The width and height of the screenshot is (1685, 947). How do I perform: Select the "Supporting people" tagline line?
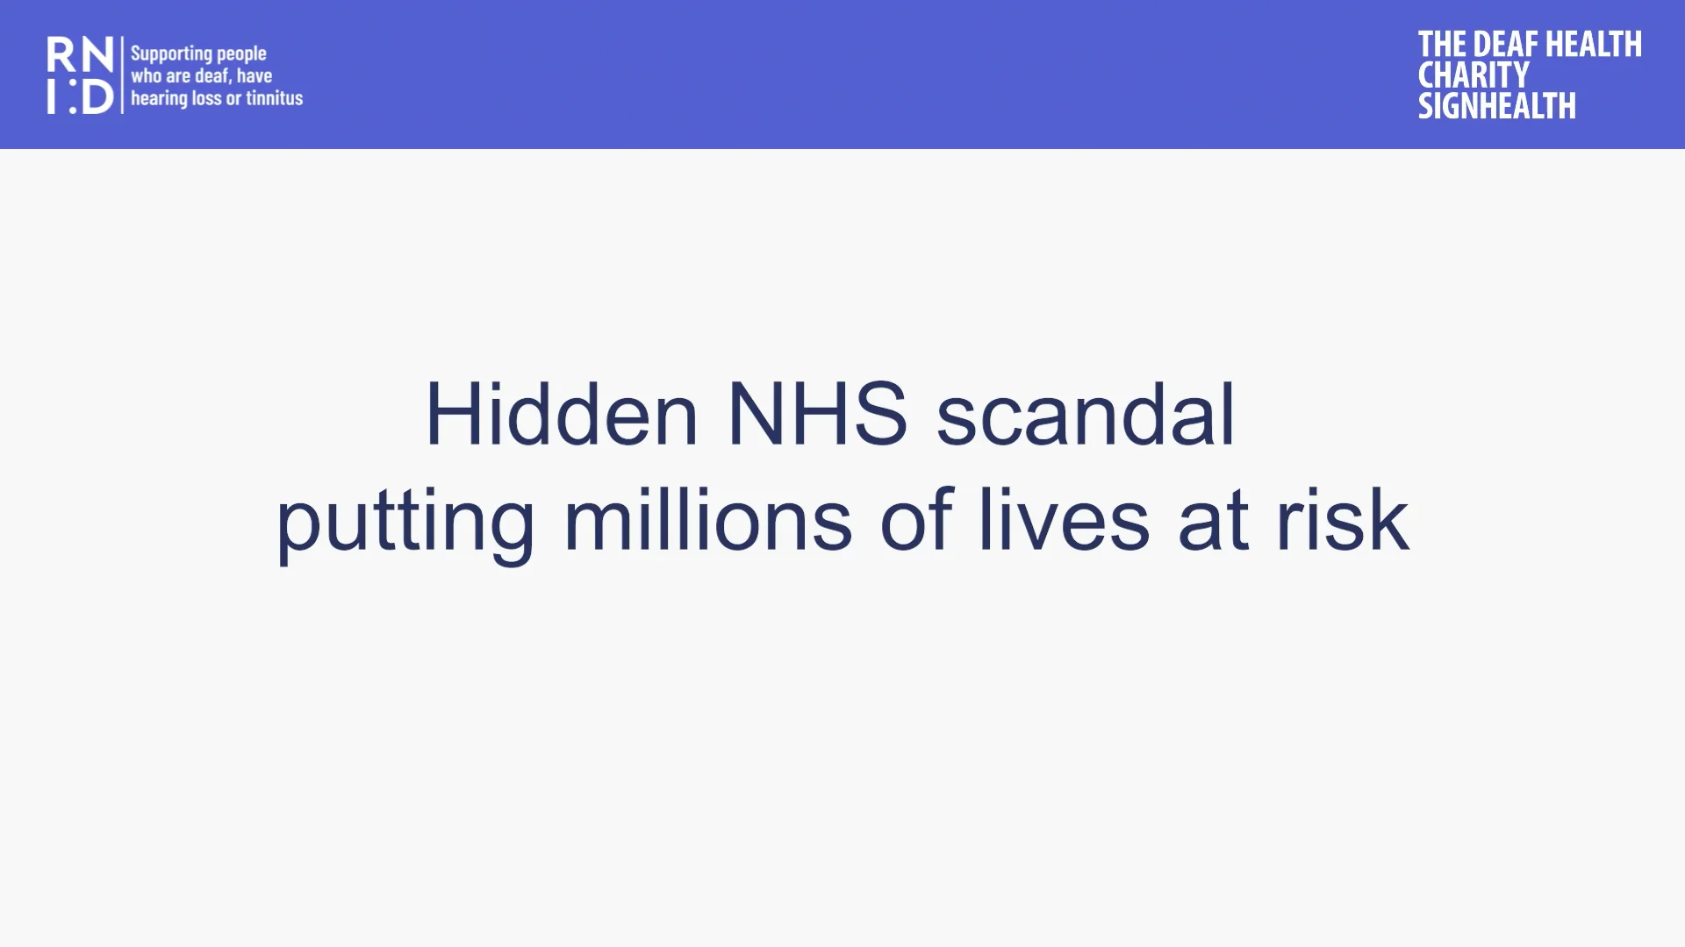198,53
